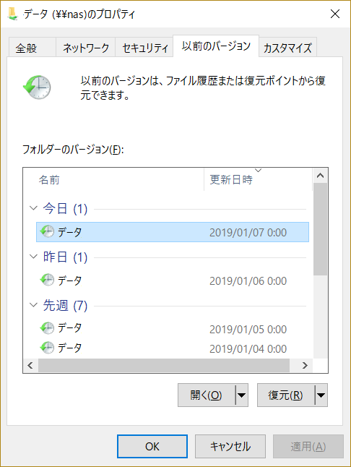Collapse the 今日 (1) group
This screenshot has width=351, height=467.
pyautogui.click(x=34, y=208)
